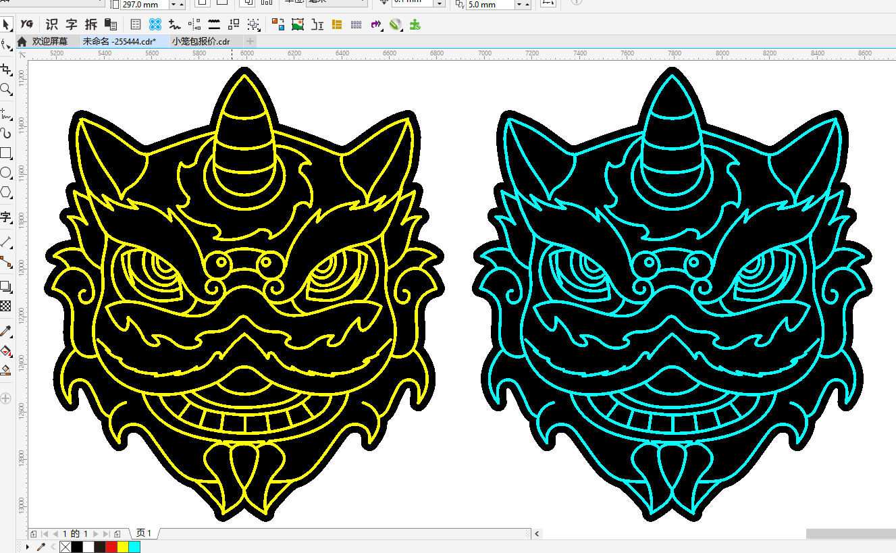Click the picture frame image icon

298,24
